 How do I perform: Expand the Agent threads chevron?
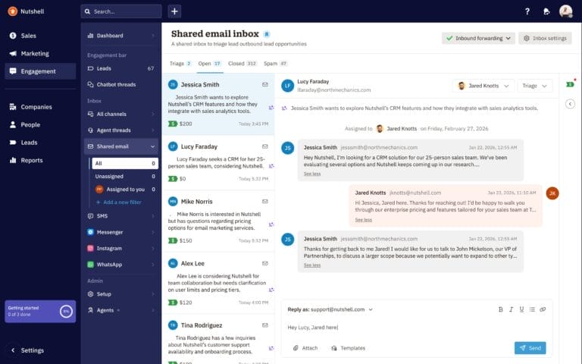[152, 130]
